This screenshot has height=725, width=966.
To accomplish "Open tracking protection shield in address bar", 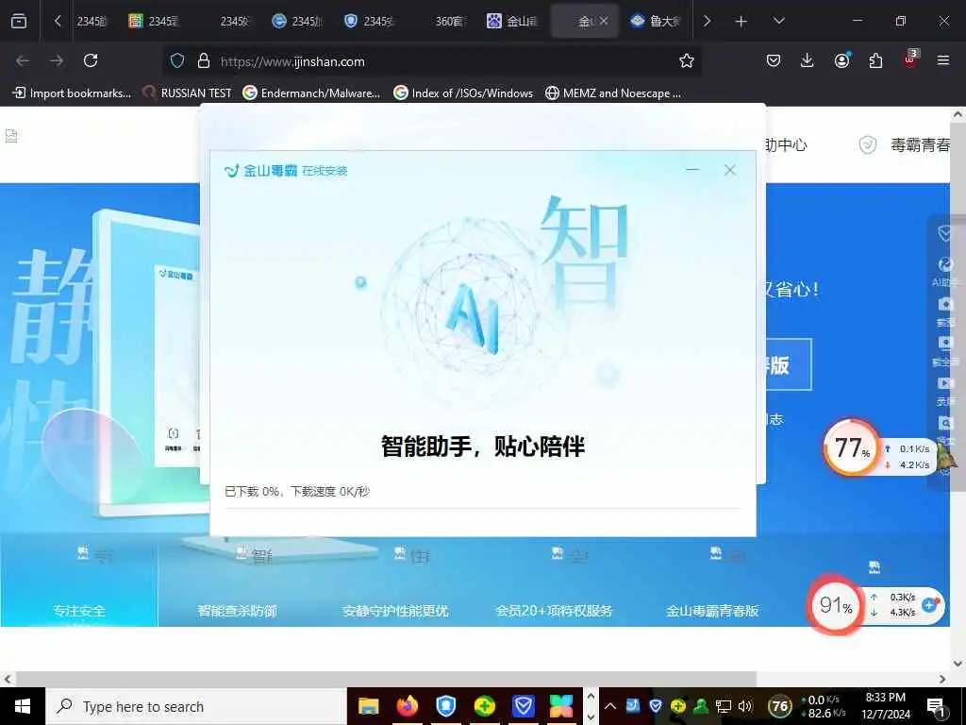I will tap(177, 60).
